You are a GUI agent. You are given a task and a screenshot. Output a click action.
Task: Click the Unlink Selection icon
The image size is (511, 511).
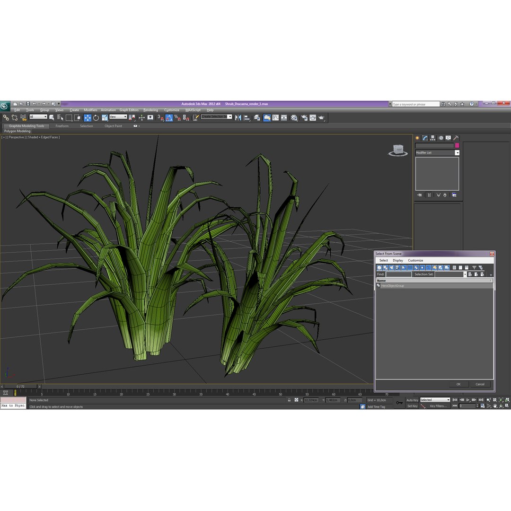tap(15, 118)
